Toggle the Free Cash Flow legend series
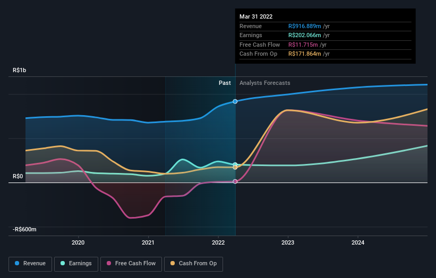The height and width of the screenshot is (278, 436). 131,264
